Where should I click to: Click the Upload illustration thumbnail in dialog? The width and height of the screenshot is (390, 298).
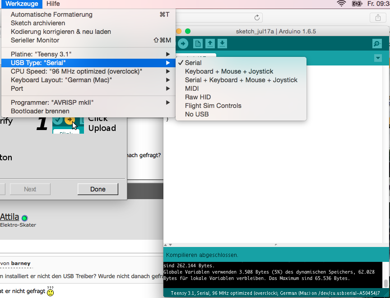tap(68, 125)
